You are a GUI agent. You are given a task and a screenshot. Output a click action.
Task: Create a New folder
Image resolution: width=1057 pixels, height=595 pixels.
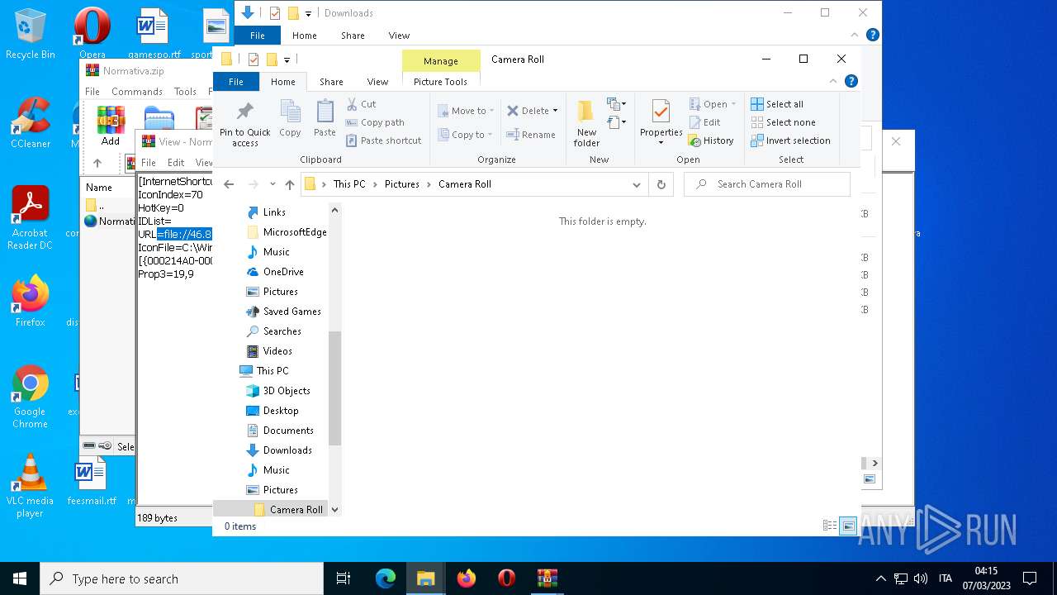(x=586, y=123)
